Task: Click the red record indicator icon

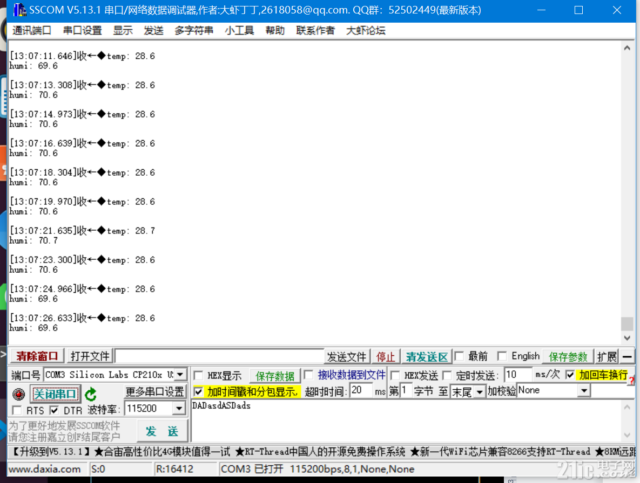Action: tap(18, 394)
